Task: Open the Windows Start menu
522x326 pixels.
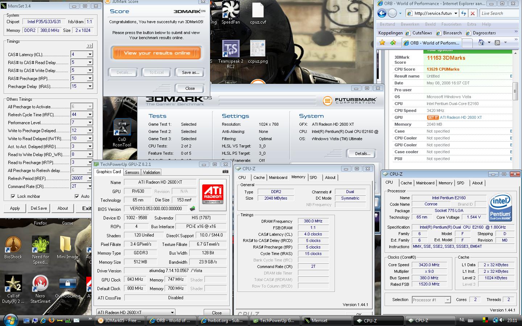Action: tap(10, 320)
